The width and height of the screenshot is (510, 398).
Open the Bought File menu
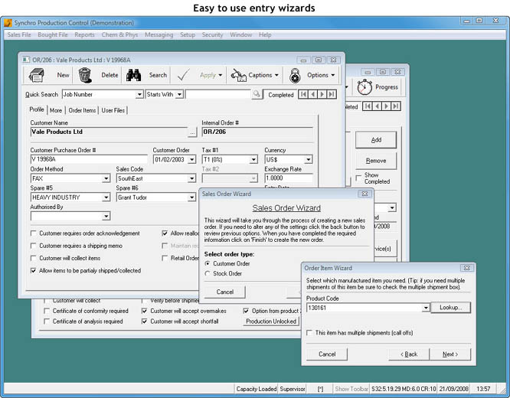[x=53, y=34]
